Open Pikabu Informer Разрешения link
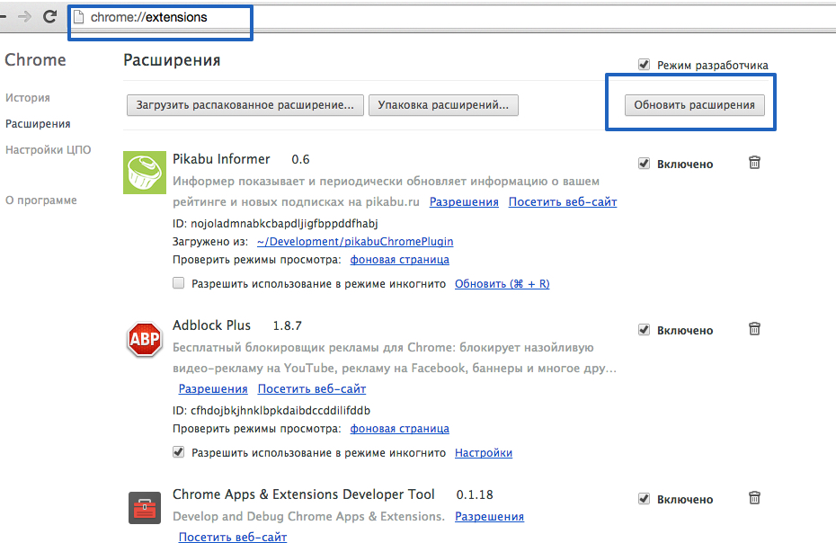This screenshot has width=836, height=543. pos(464,202)
